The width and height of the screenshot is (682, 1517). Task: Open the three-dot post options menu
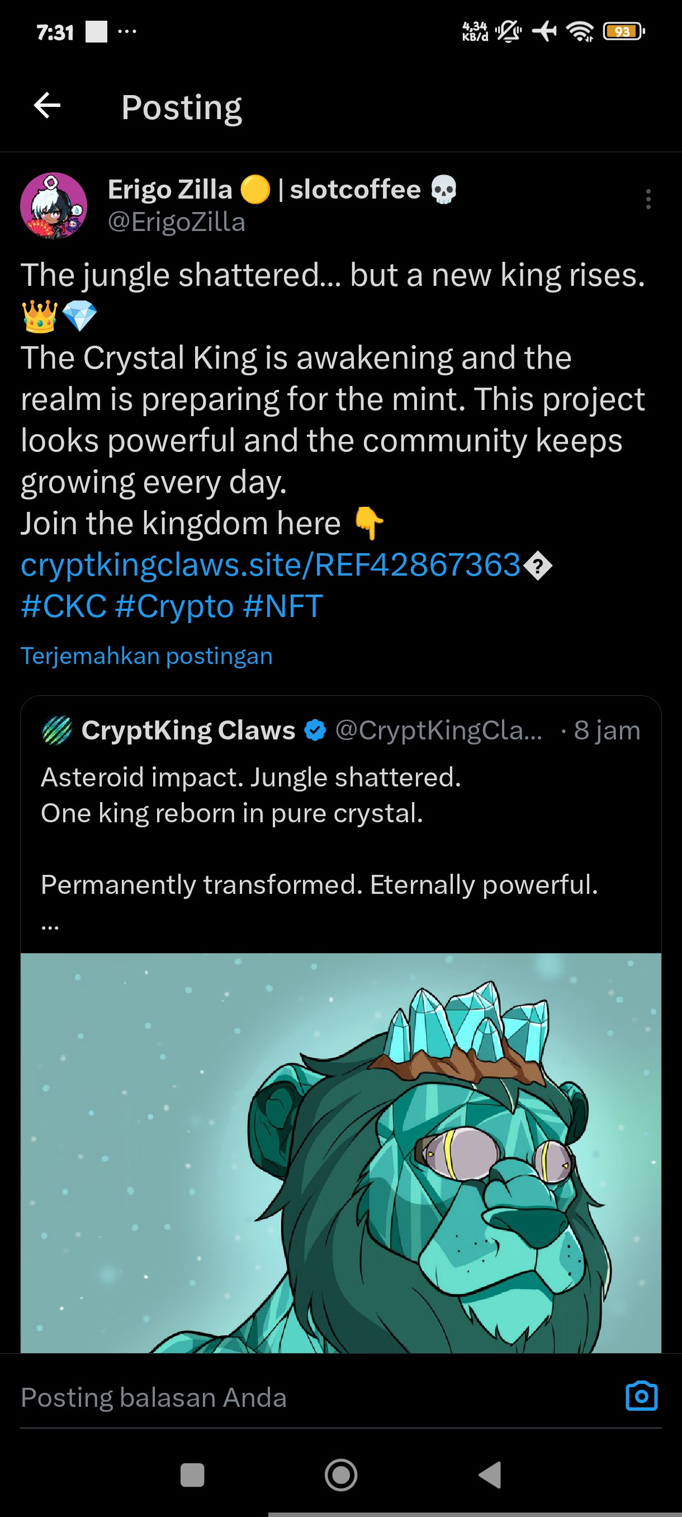pos(648,199)
